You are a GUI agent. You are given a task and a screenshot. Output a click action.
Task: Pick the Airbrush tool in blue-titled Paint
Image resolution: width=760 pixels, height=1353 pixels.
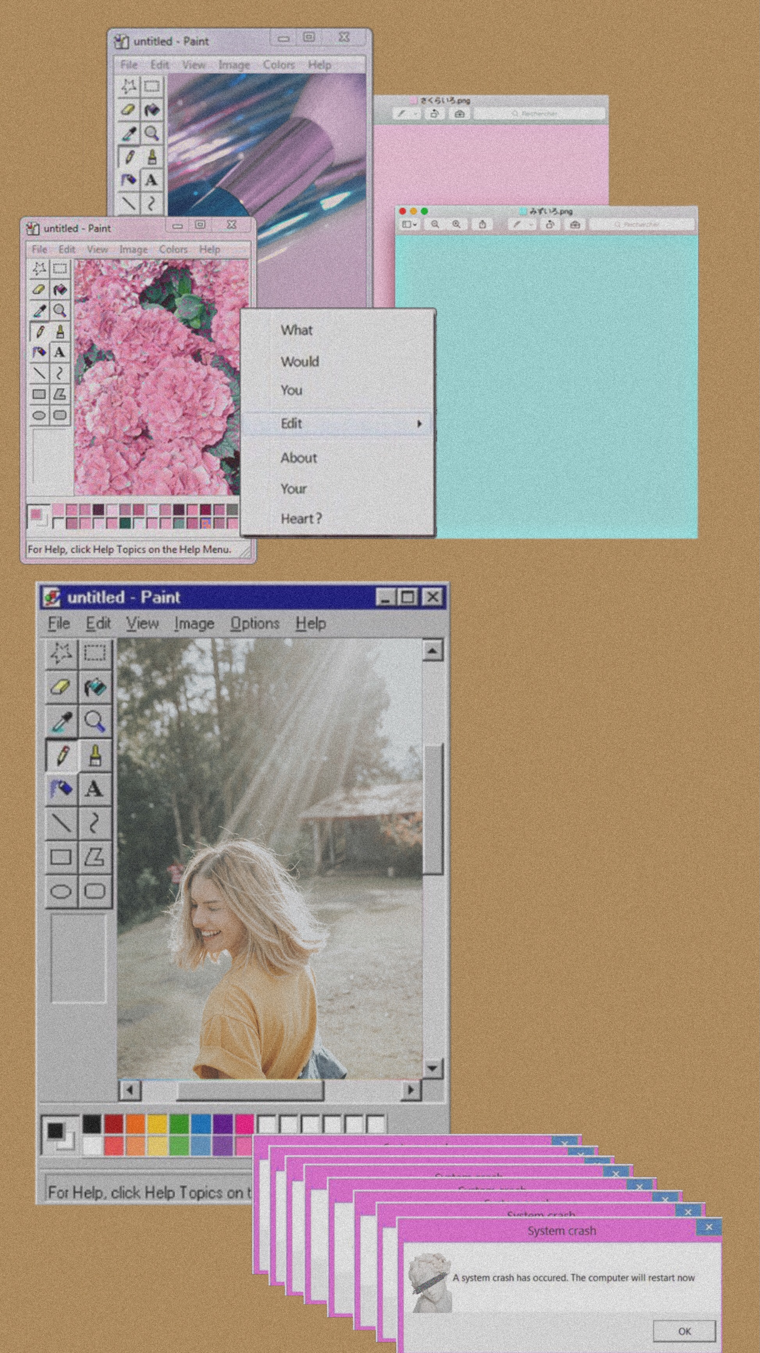[61, 789]
